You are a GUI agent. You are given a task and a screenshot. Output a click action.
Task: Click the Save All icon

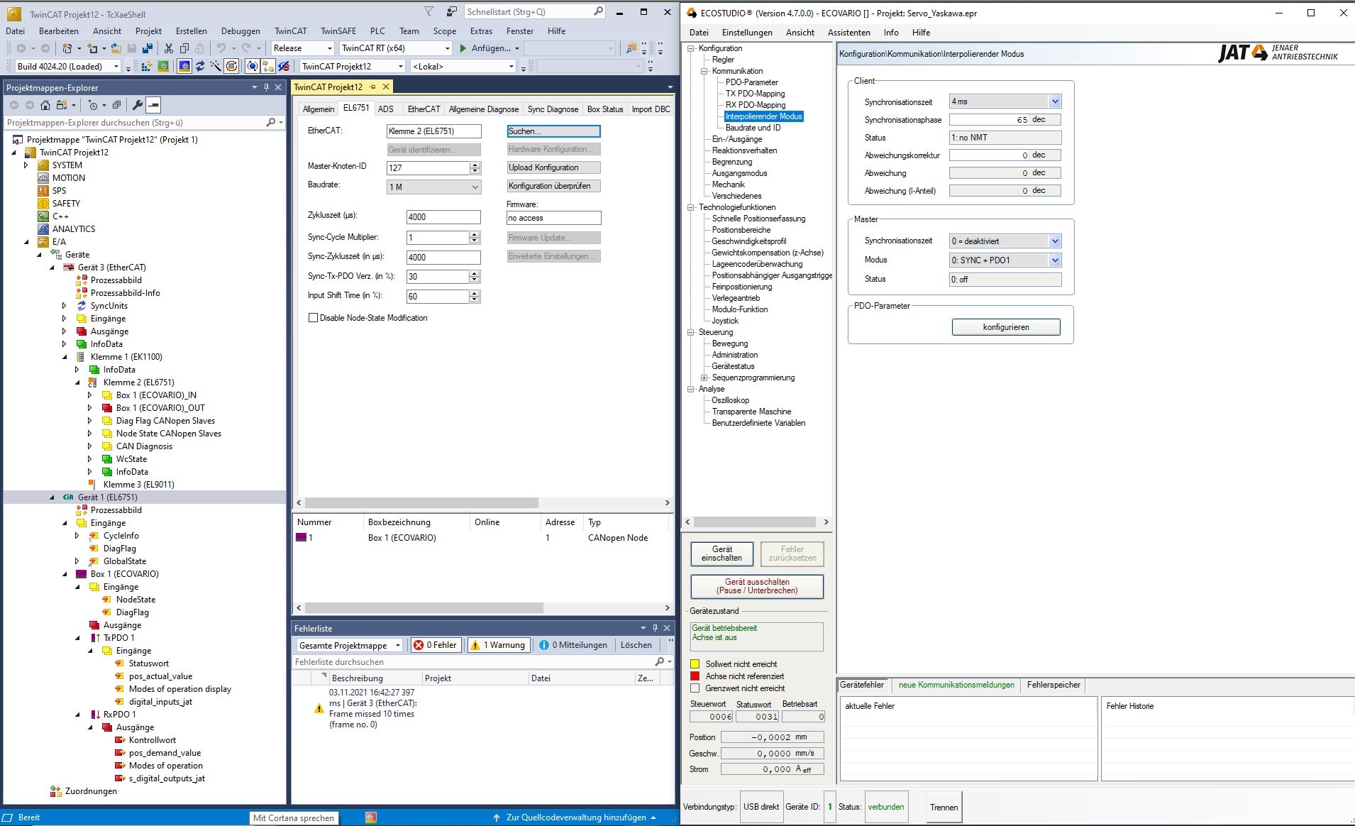point(148,48)
